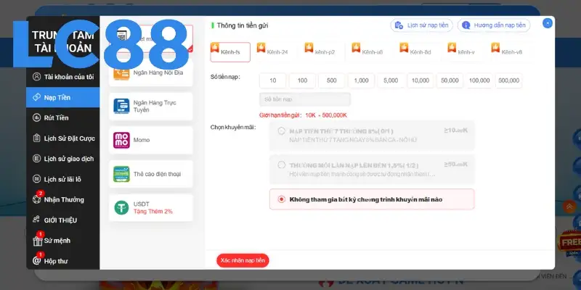
Task: Open Hộp thư mailbox icon
Action: point(36,260)
